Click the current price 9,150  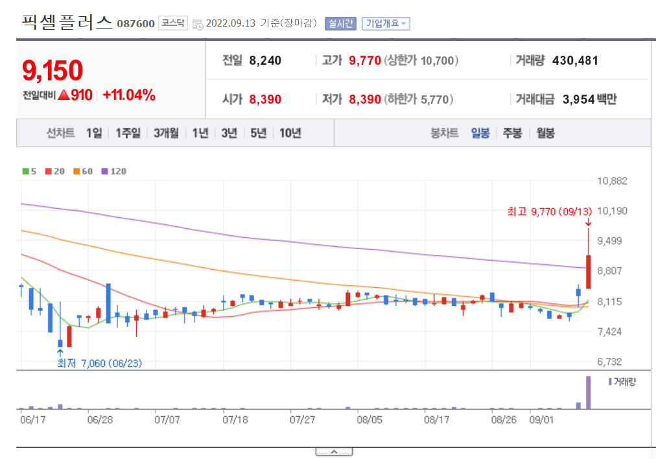[53, 70]
